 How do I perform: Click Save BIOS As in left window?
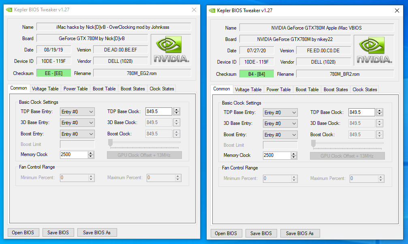coord(97,233)
